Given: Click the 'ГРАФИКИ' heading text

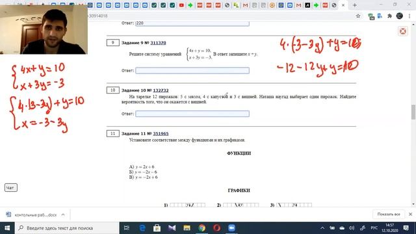Looking at the screenshot, I should point(239,190).
